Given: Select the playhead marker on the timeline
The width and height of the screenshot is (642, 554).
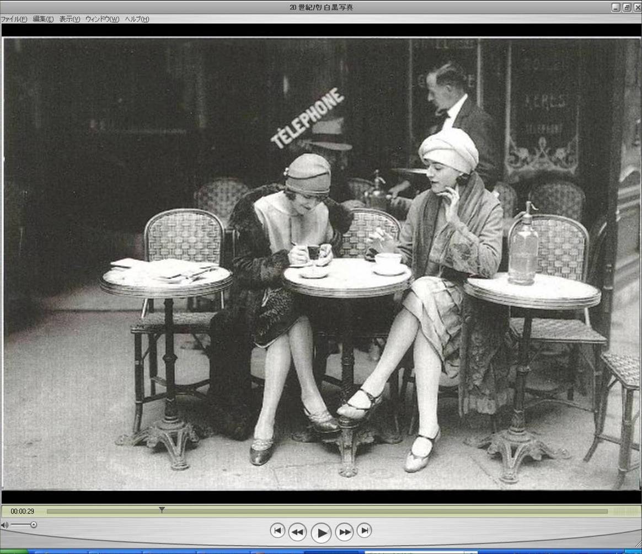Looking at the screenshot, I should (x=162, y=510).
